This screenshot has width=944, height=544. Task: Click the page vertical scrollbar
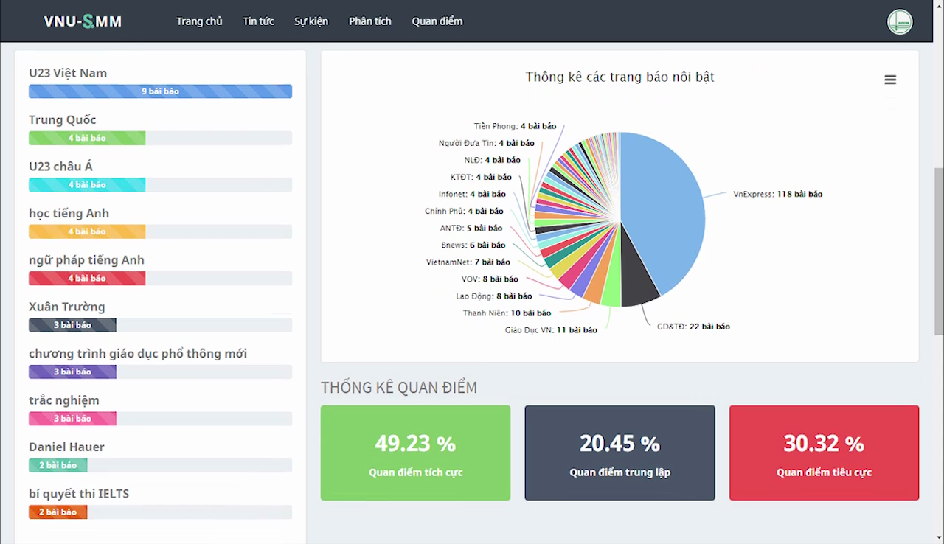[x=938, y=251]
